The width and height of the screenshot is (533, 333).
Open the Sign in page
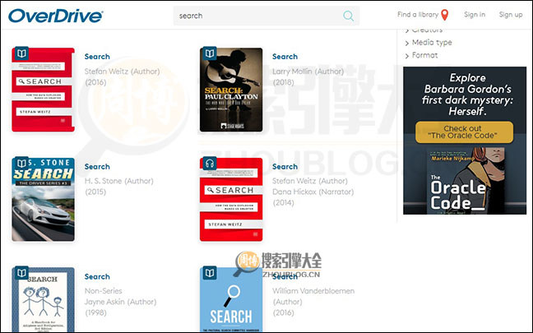[475, 15]
